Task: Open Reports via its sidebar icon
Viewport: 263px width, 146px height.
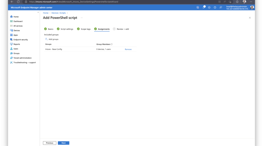Action: click(x=11, y=44)
